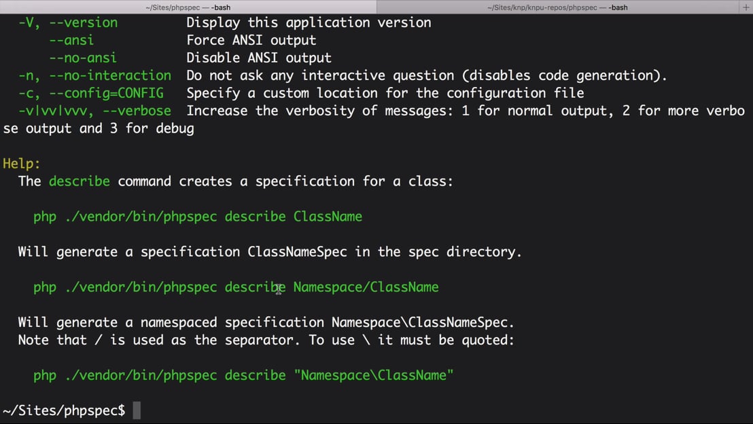The width and height of the screenshot is (753, 424).
Task: Click the '~/Sites/phpspec$' prompt text
Action: pyautogui.click(x=64, y=411)
